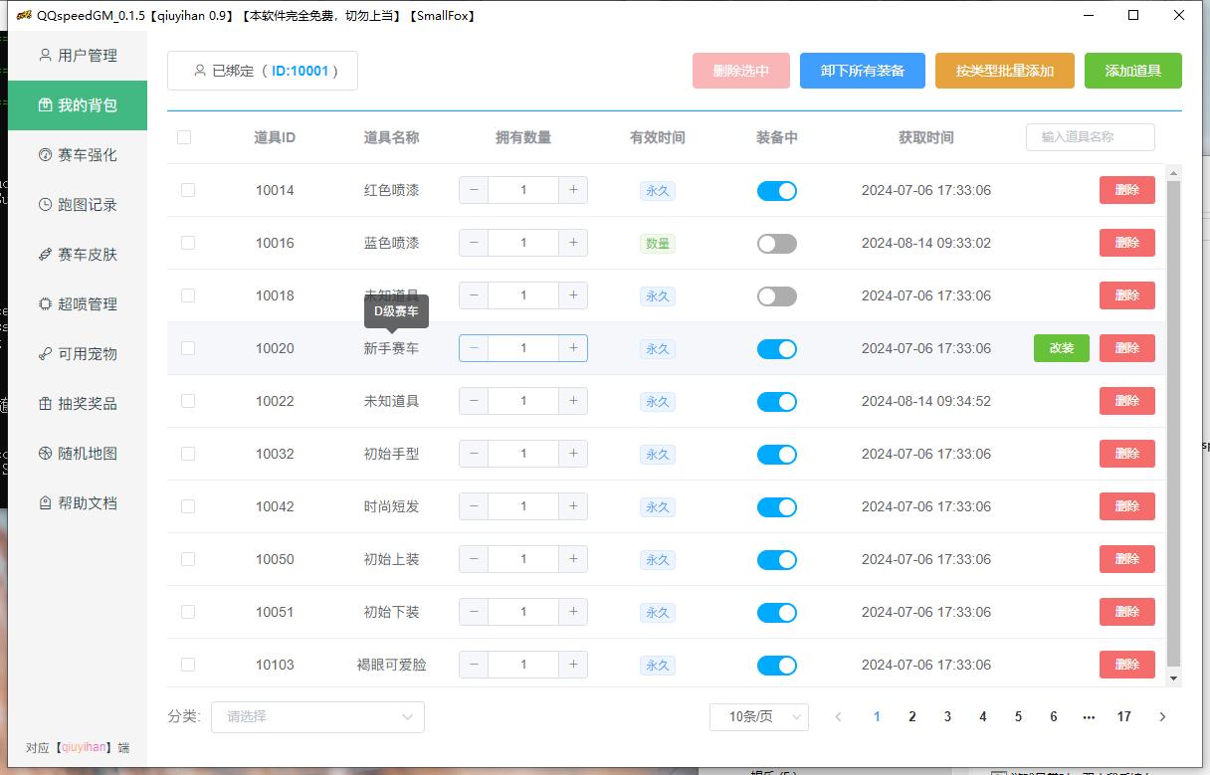Increase quantity of item 10103
1210x775 pixels.
pyautogui.click(x=573, y=665)
